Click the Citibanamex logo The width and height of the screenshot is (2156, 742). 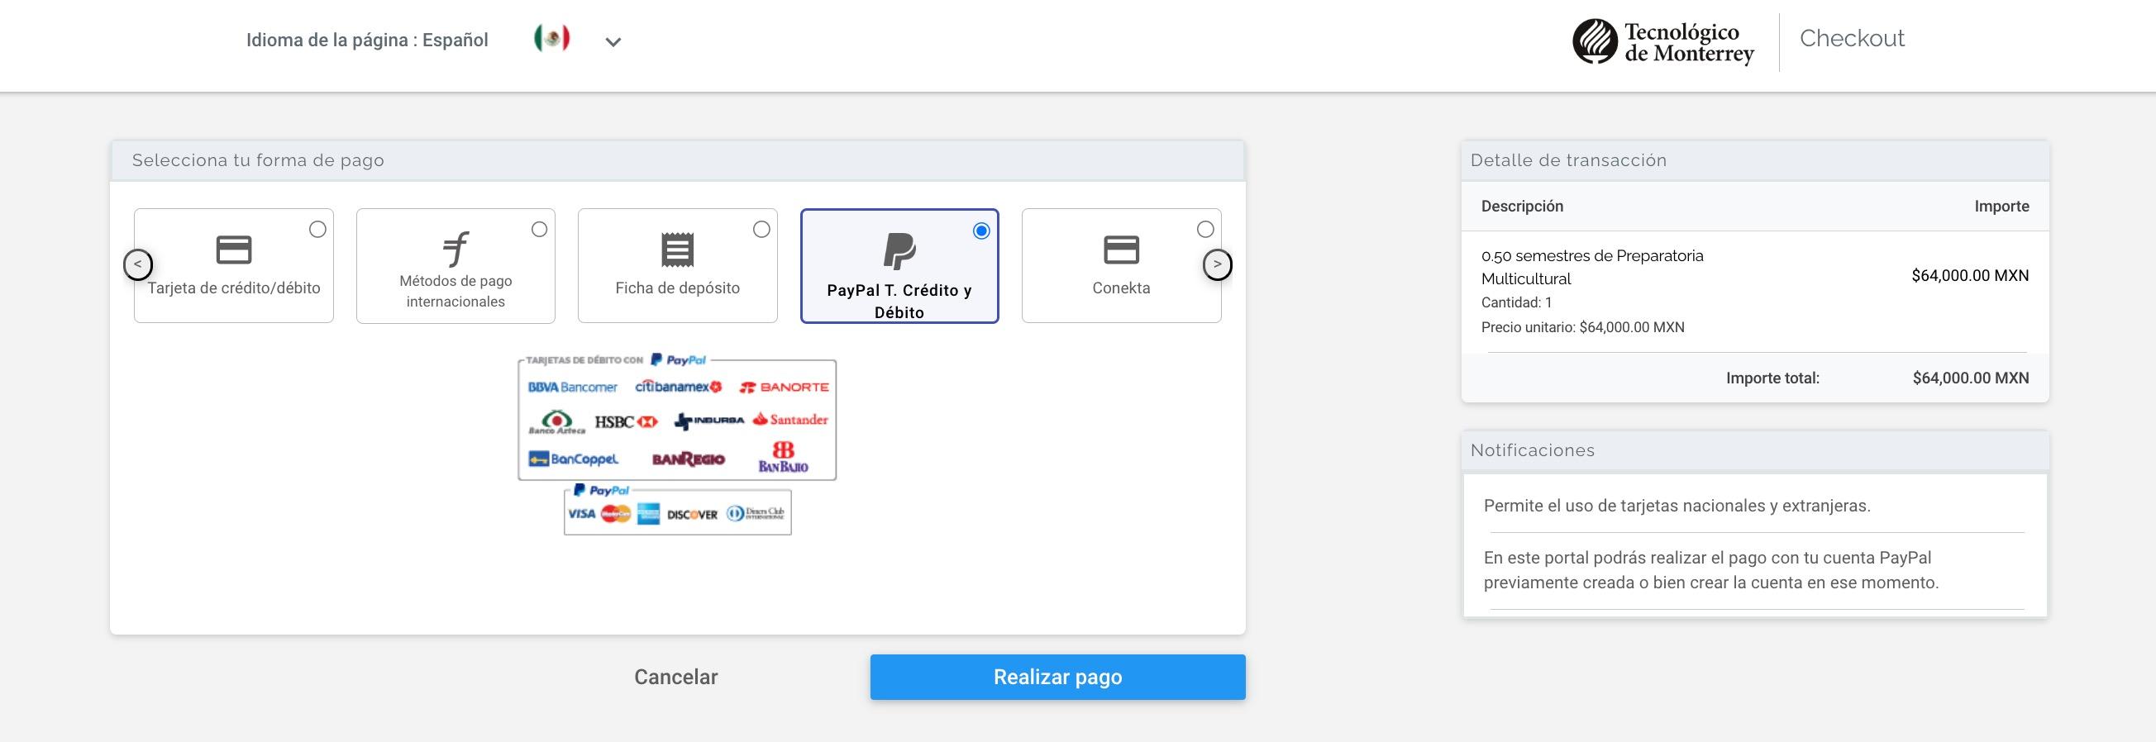click(x=678, y=387)
